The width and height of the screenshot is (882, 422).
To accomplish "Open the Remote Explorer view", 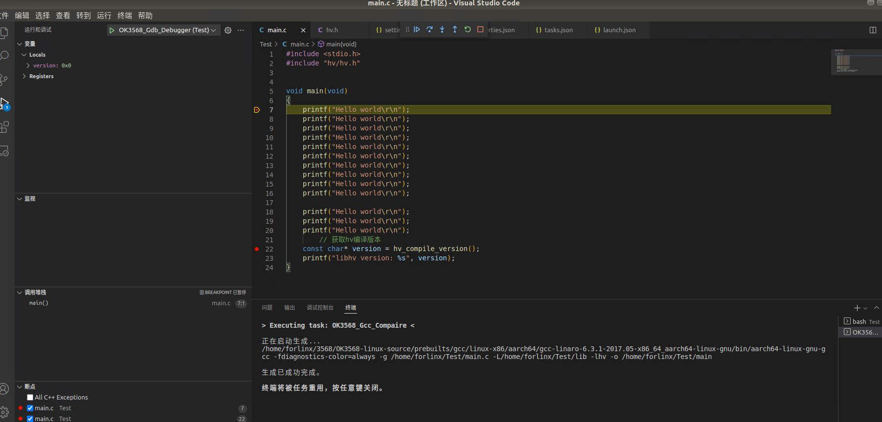I will (4, 151).
